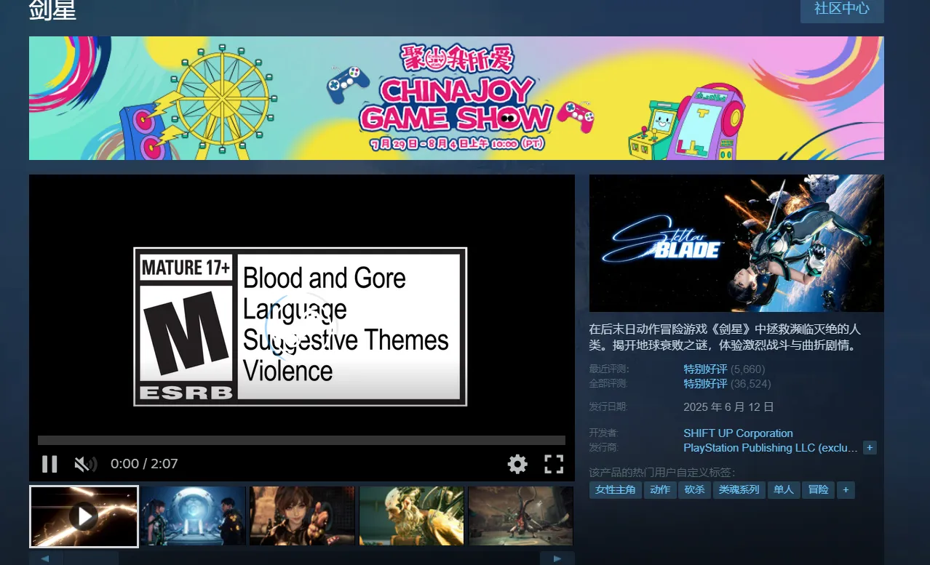The image size is (930, 565).
Task: Click the ChinaJoy Game Show banner
Action: point(456,98)
